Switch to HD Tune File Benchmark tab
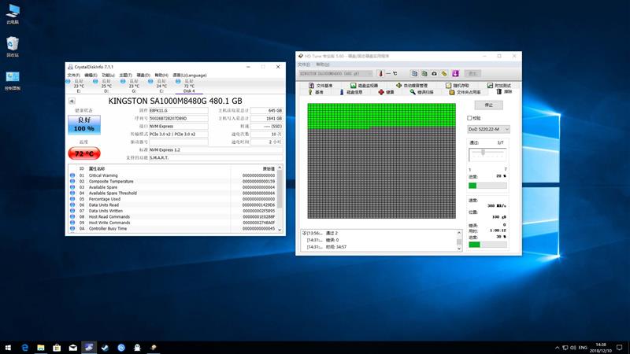Image resolution: width=630 pixels, height=354 pixels. pyautogui.click(x=321, y=86)
